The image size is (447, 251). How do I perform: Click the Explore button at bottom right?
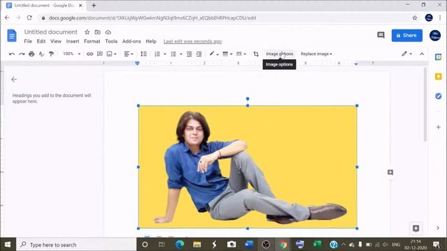pos(416,228)
